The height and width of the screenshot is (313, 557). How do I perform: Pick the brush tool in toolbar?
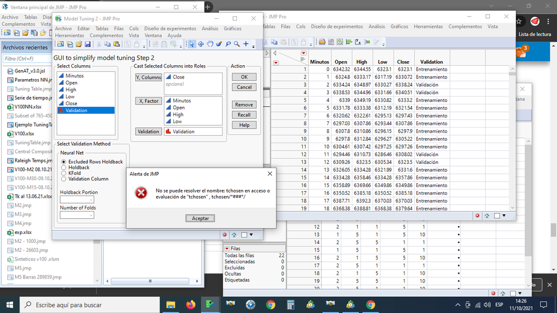tap(219, 44)
